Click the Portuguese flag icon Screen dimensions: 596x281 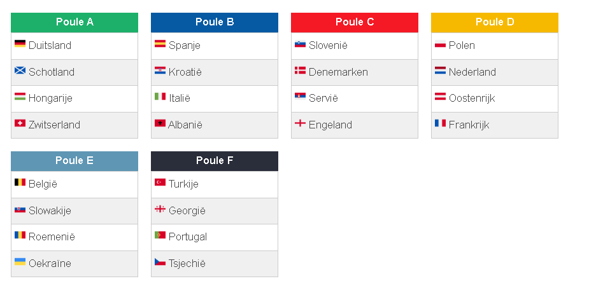tap(160, 235)
